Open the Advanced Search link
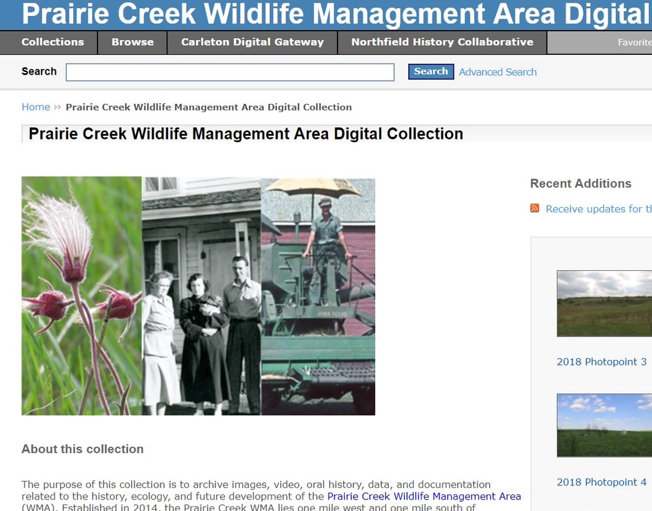Image resolution: width=652 pixels, height=511 pixels. [x=498, y=72]
